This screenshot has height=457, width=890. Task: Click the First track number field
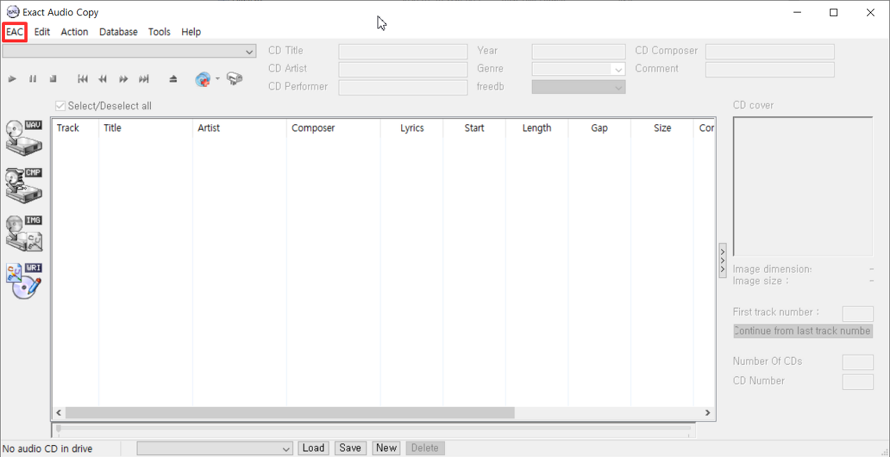[x=858, y=313]
